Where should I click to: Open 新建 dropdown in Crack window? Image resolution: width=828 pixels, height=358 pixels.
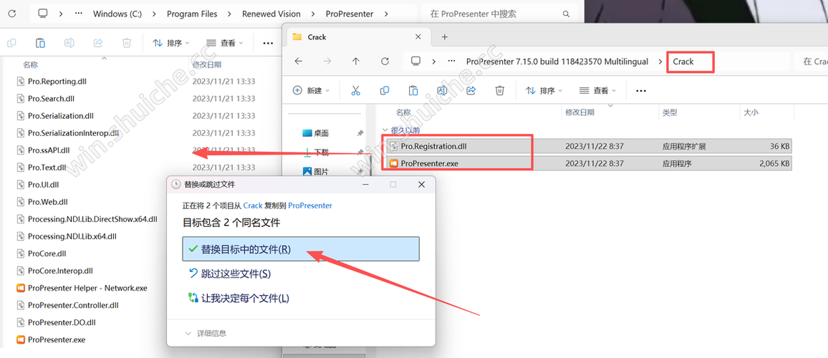point(312,91)
